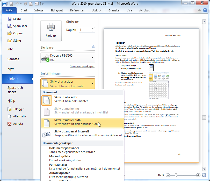Viewport: 210px width, 181px height.
Task: Click the Save icon in quick access toolbar
Action: click(x=11, y=4)
